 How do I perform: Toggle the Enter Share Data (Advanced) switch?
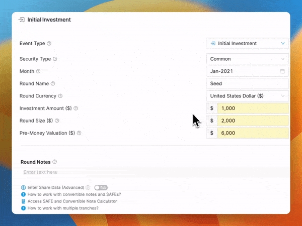(101, 187)
